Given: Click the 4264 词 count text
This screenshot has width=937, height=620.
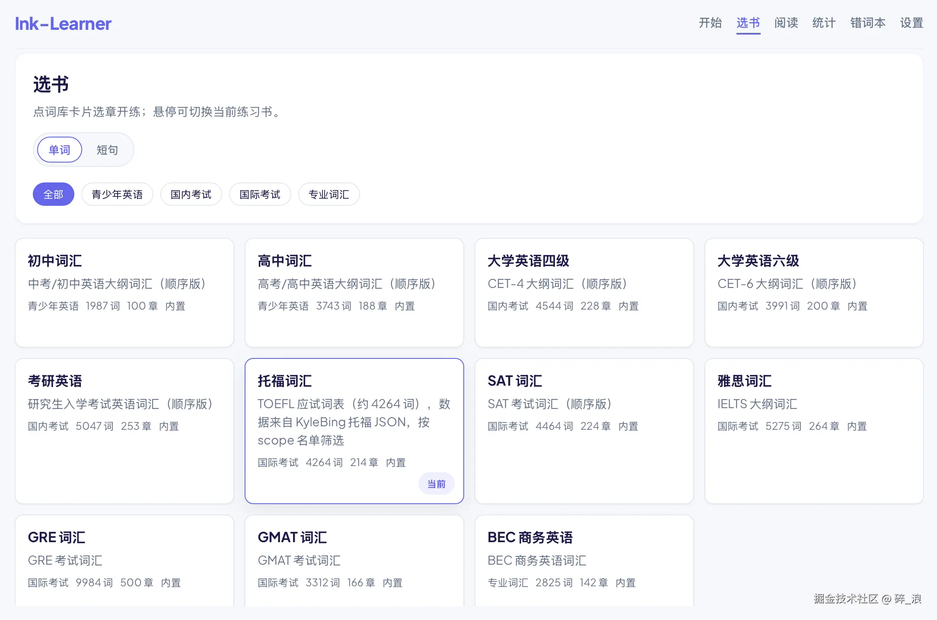Looking at the screenshot, I should pos(324,462).
